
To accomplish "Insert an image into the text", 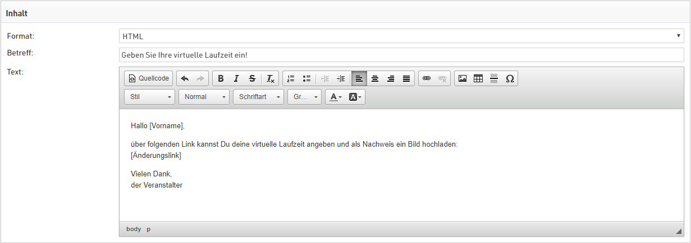I will (463, 78).
